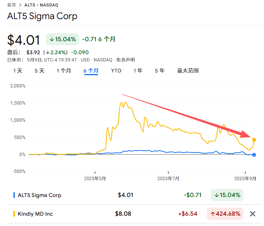Click the green 15.04% down-arrow badge near price

[63, 39]
